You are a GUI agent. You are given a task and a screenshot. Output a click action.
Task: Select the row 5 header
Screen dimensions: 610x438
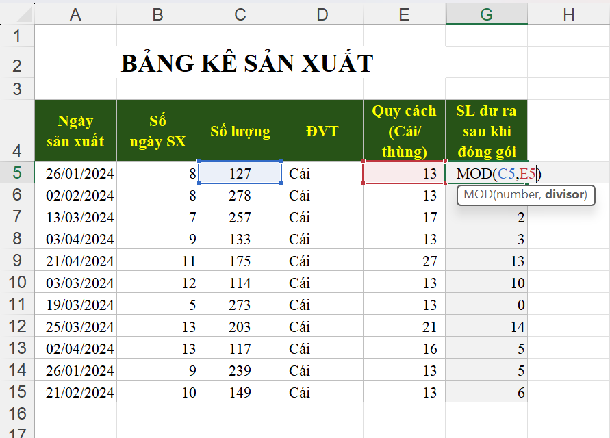(x=17, y=173)
